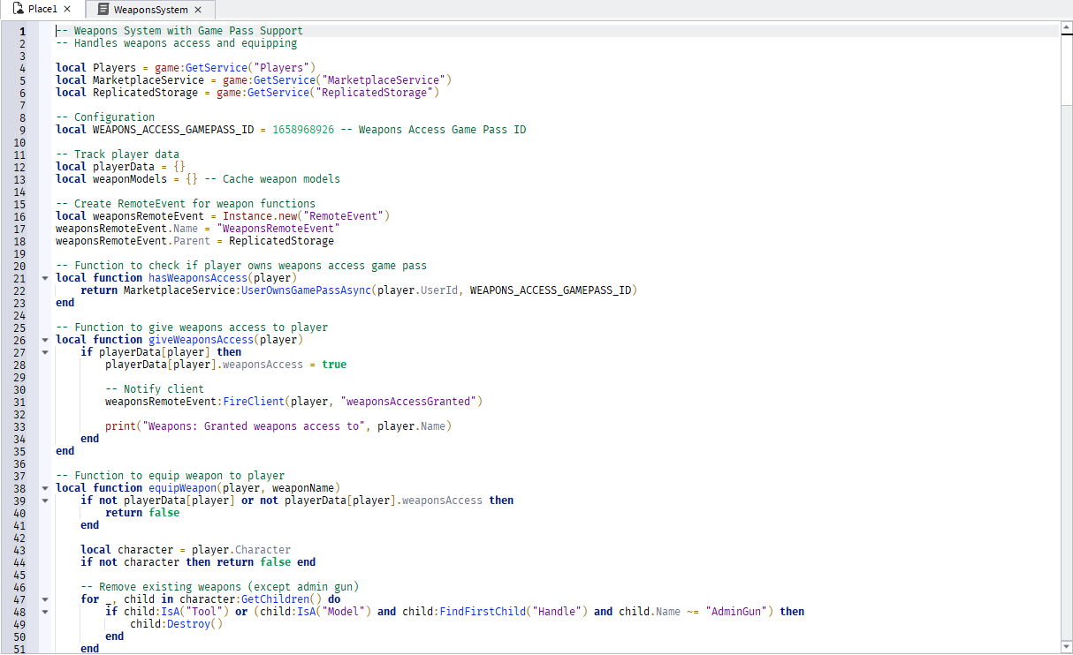Collapse the child:IsA if block on line 48
The height and width of the screenshot is (655, 1073).
click(45, 612)
